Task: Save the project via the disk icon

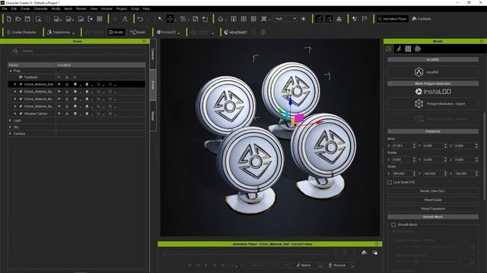Action: (27, 19)
